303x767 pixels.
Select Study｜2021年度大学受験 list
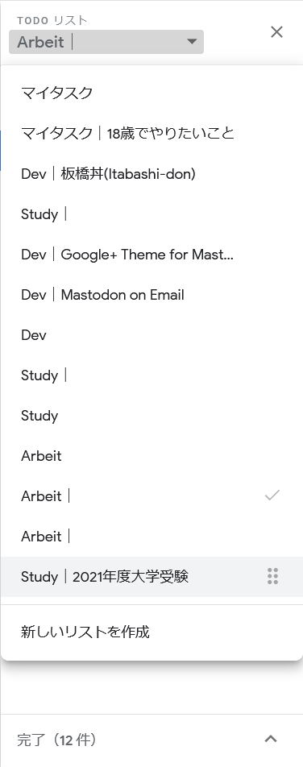click(151, 577)
